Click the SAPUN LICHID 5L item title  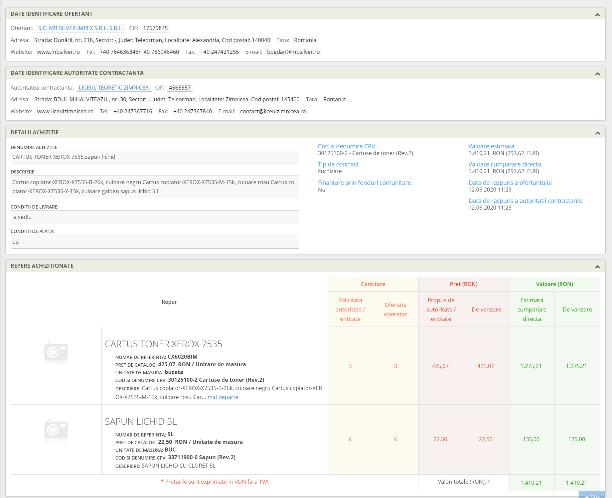(141, 421)
